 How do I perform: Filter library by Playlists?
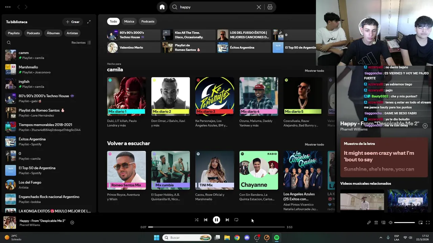[x=14, y=33]
